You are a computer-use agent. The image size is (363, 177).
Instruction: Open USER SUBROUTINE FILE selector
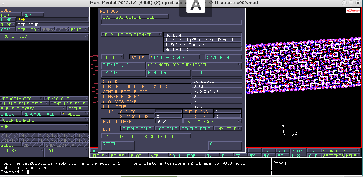[x=135, y=17]
